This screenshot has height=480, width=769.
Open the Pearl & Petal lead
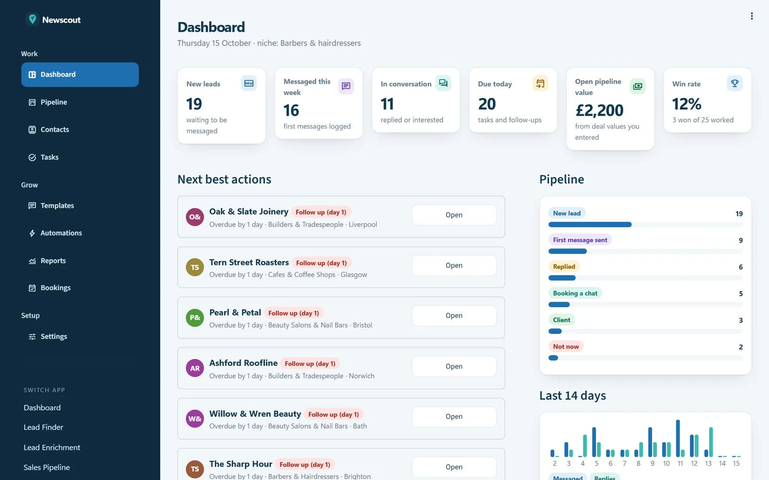(454, 316)
